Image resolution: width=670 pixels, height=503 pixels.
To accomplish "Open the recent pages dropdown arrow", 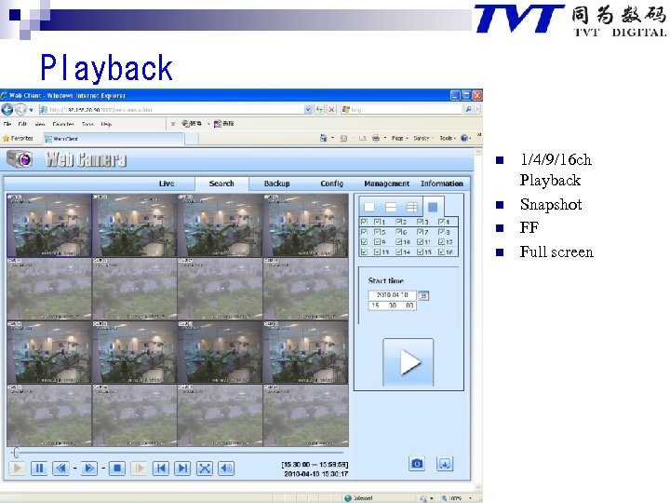I will (31, 110).
